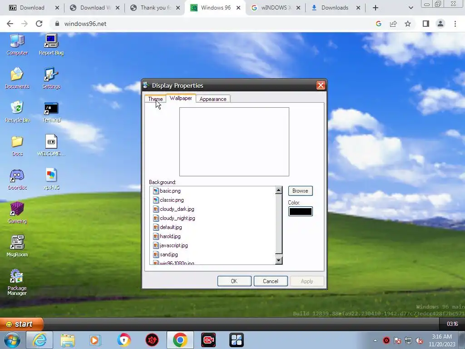This screenshot has width=465, height=349.
Task: Open the Docs folder icon
Action: (x=17, y=145)
